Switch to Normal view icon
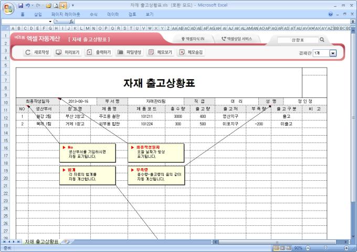The height and width of the screenshot is (252, 357). point(276,248)
